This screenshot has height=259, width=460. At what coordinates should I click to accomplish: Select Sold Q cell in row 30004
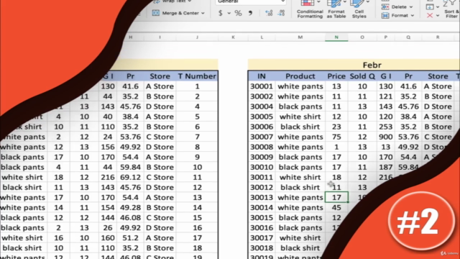362,106
